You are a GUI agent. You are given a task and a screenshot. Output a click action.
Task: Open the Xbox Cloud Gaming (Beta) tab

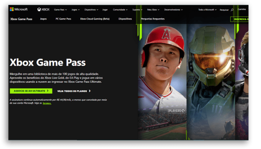(x=95, y=19)
